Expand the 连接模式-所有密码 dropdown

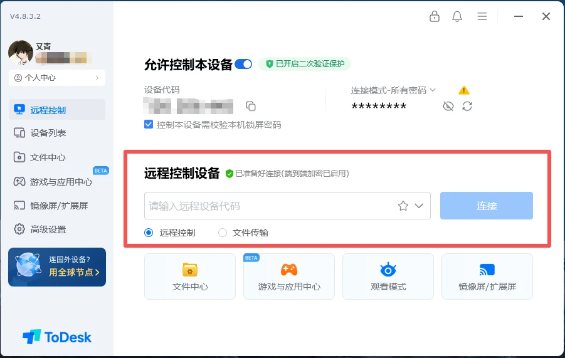[393, 90]
